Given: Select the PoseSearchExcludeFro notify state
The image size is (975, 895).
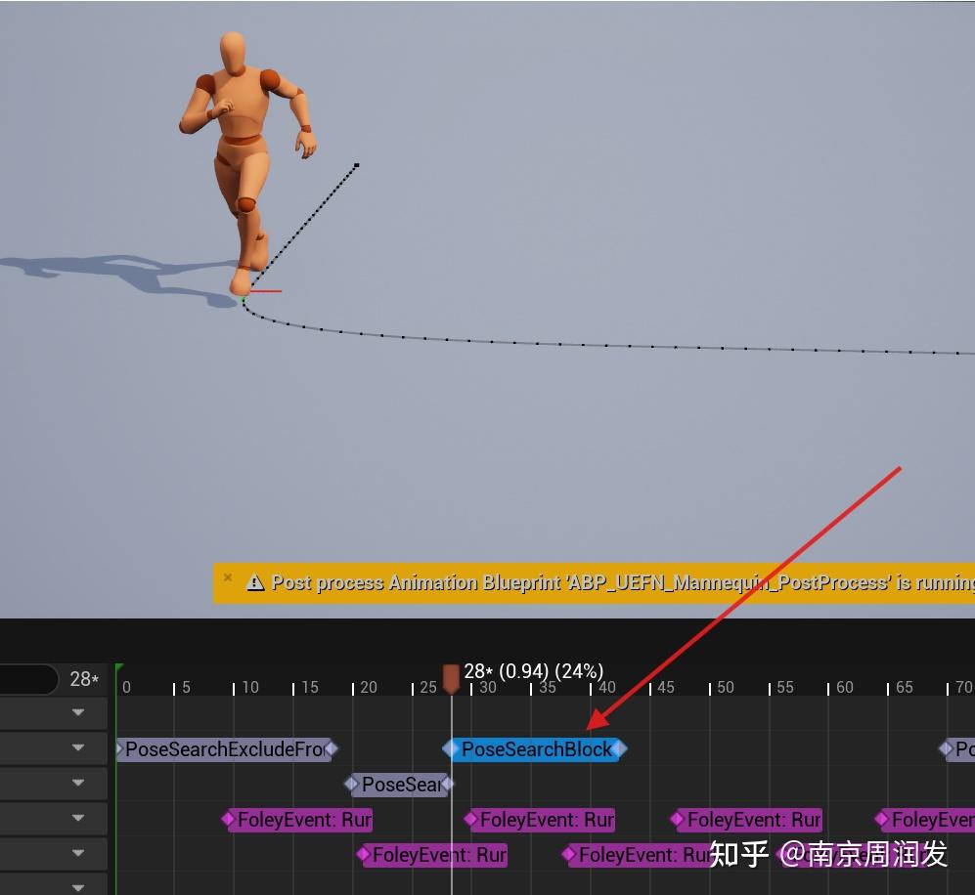Looking at the screenshot, I should 224,749.
